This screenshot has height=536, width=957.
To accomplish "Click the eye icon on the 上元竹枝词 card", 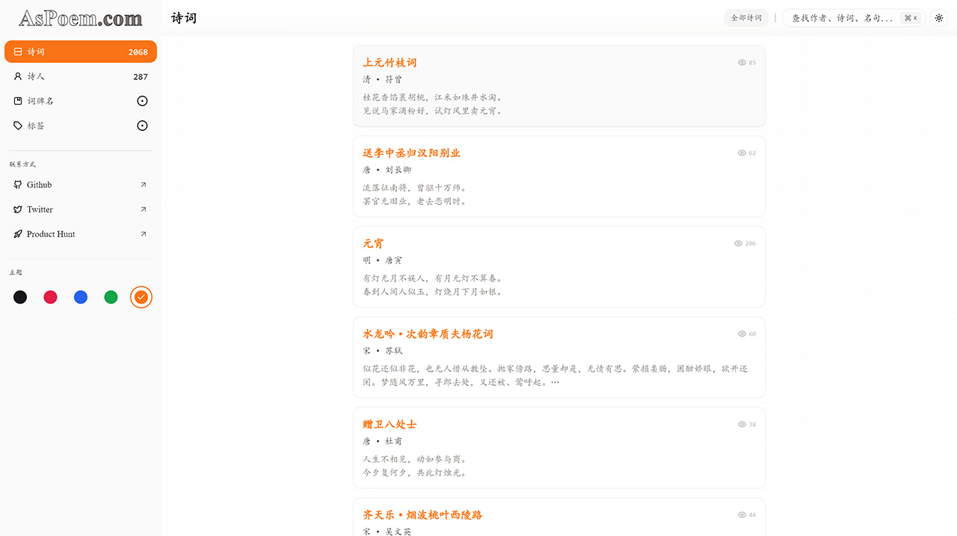I will pos(739,63).
